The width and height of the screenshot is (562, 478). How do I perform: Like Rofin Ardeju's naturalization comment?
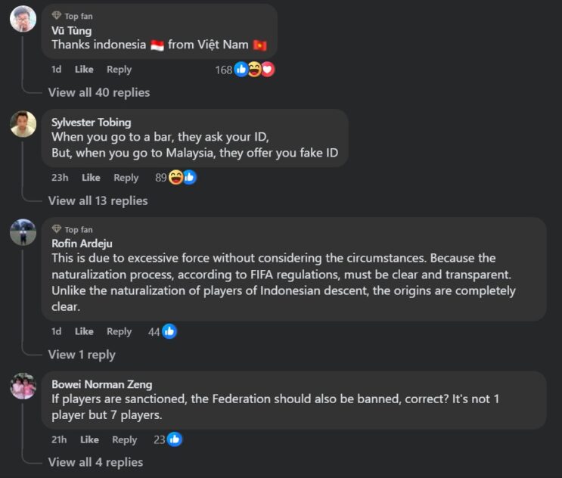coord(84,331)
